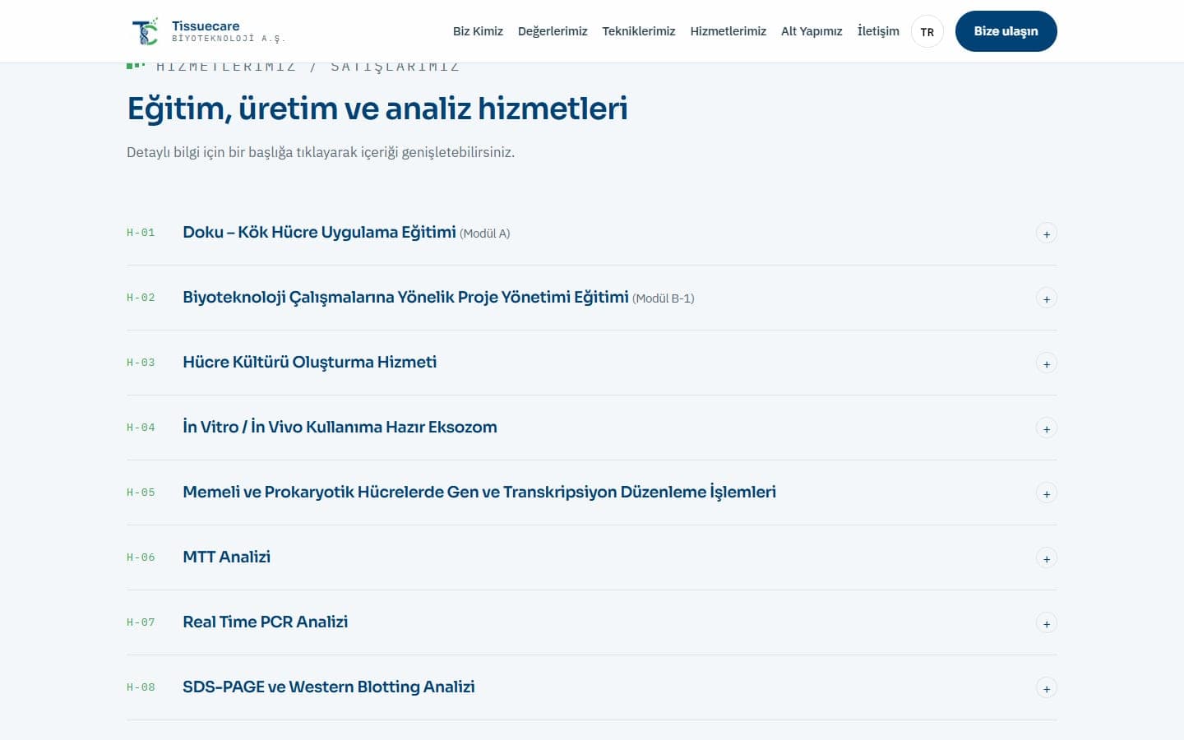Open the Biz Kimiz menu item
The image size is (1184, 740).
click(478, 31)
